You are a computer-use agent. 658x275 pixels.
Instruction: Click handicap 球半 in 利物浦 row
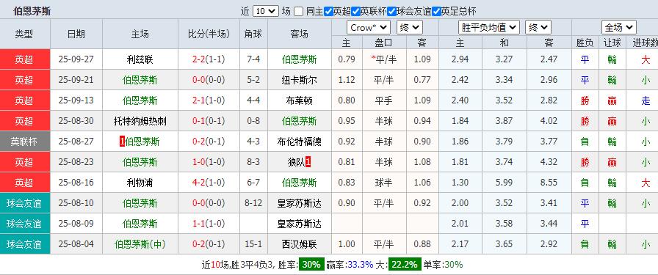click(x=383, y=183)
